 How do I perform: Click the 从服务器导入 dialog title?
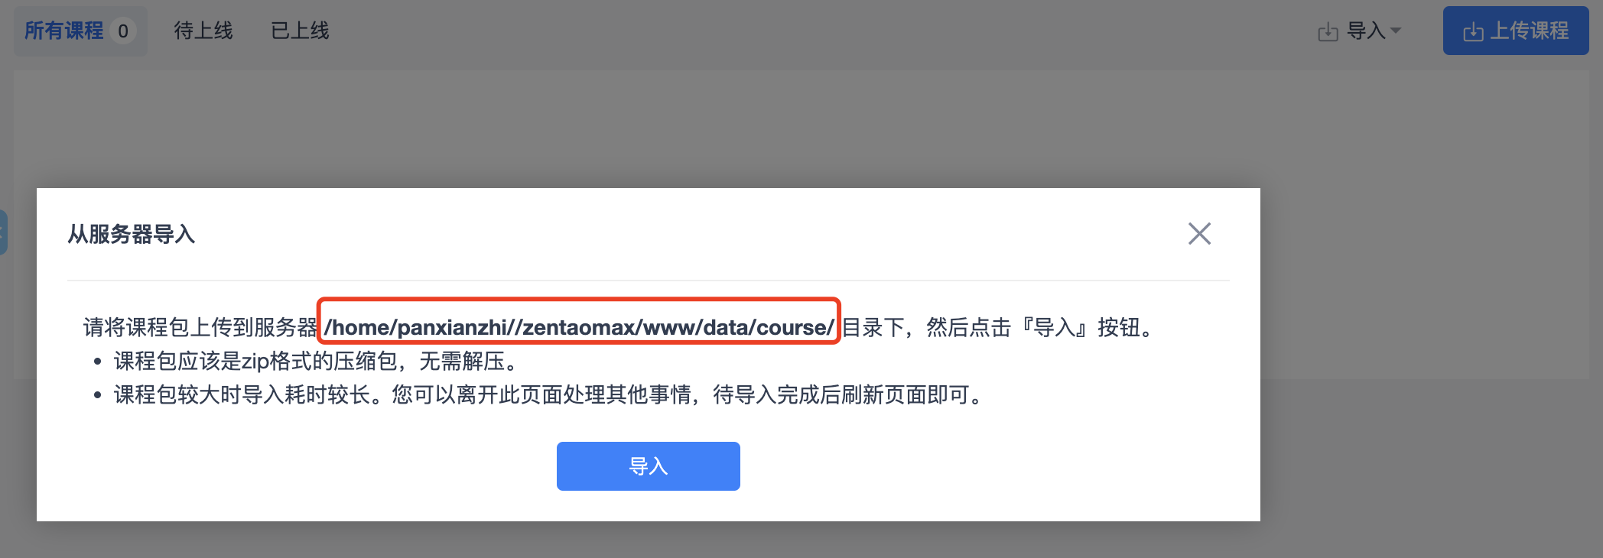point(132,234)
